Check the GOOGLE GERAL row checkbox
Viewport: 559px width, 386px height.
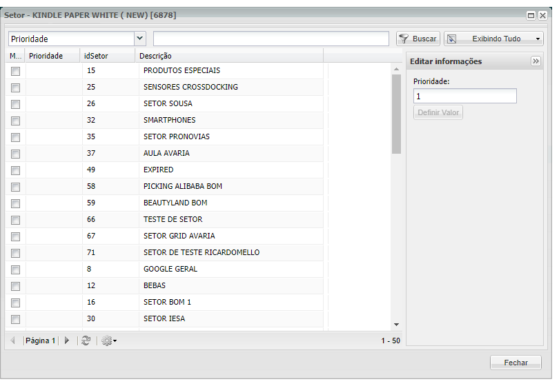point(15,270)
